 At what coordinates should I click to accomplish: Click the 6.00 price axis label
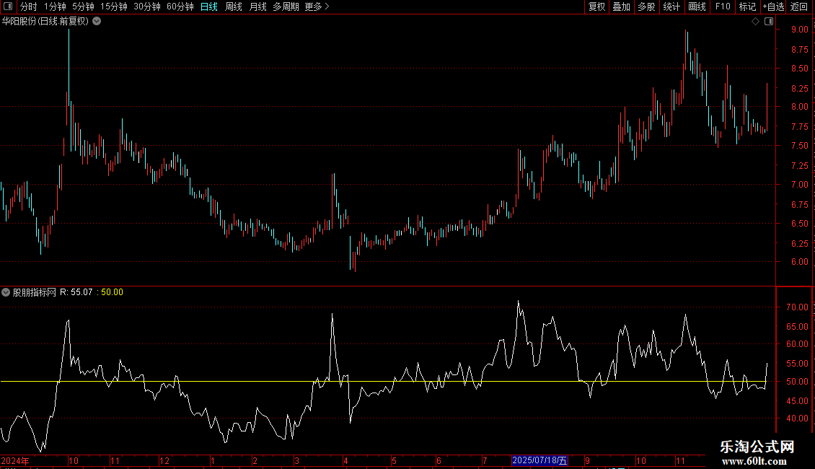pos(799,262)
